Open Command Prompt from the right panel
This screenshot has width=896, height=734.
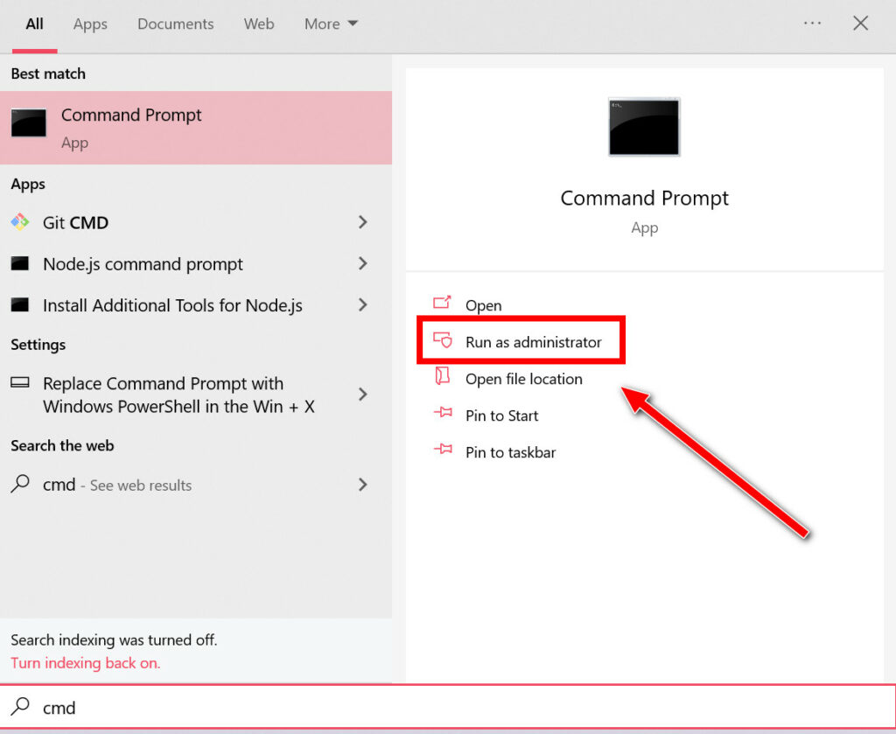coord(483,305)
